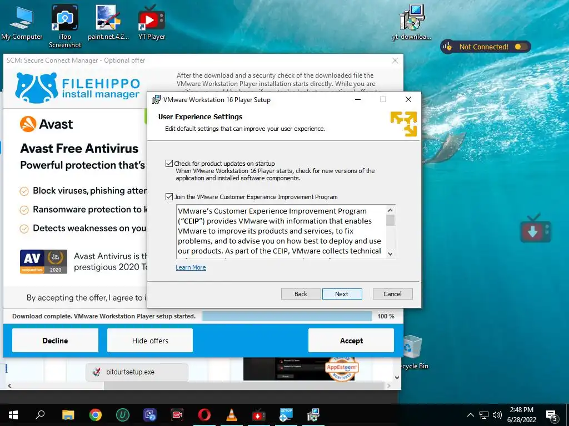Open File Explorer from taskbar
This screenshot has height=426, width=569.
coord(68,415)
